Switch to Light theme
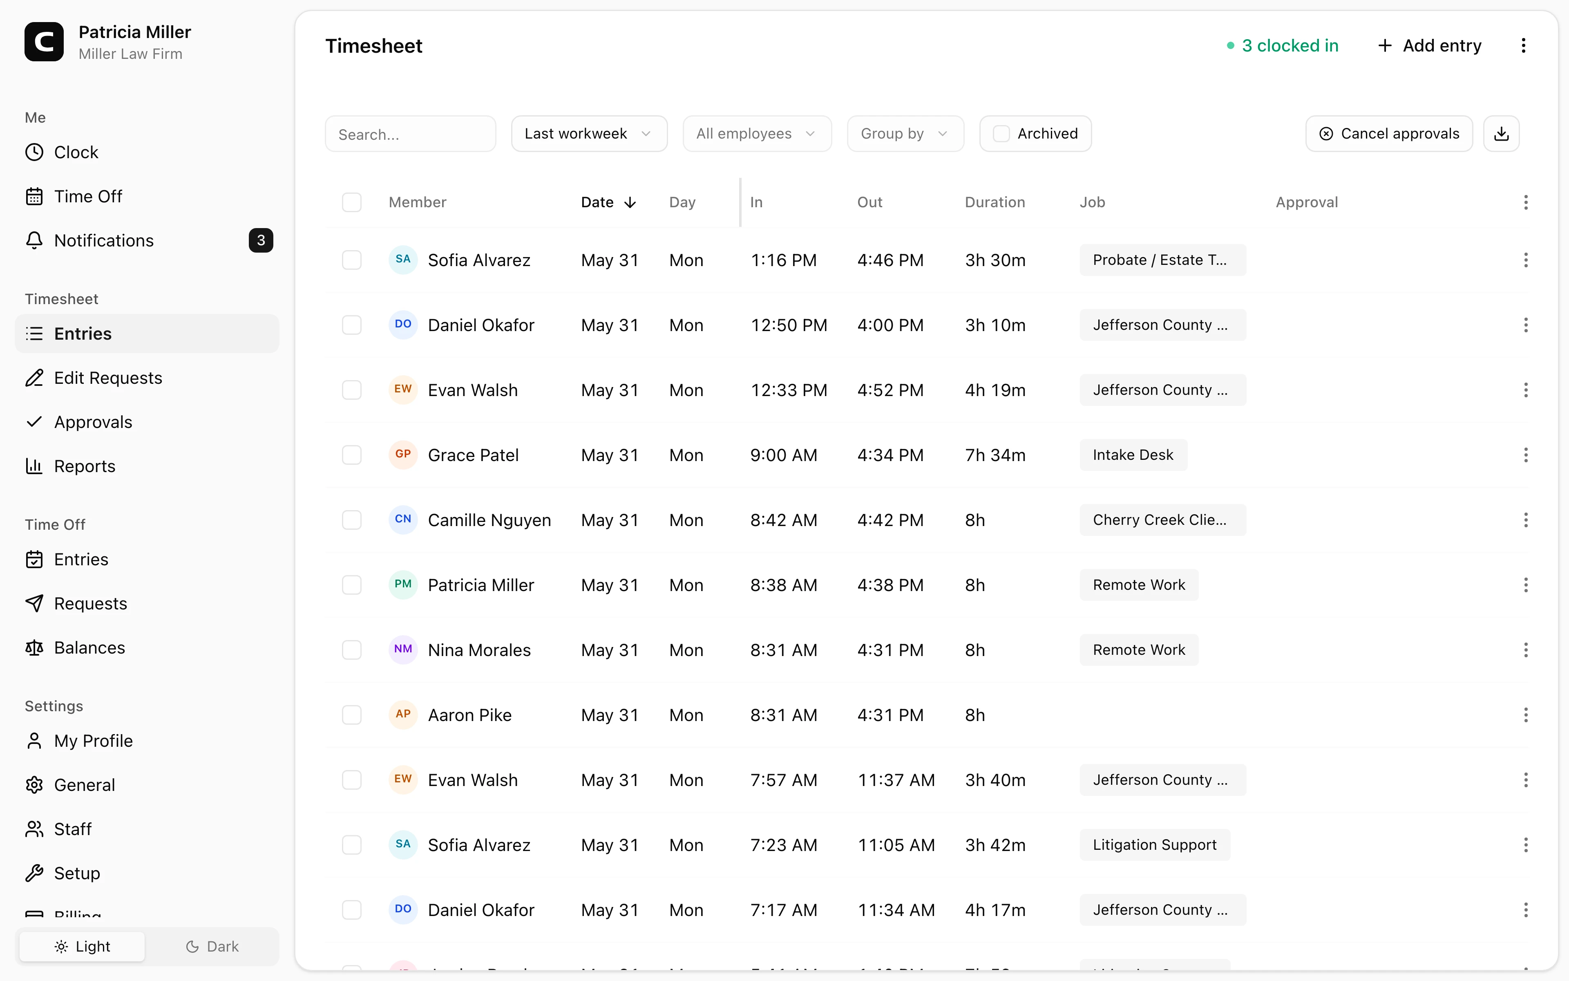The image size is (1569, 981). 83,947
